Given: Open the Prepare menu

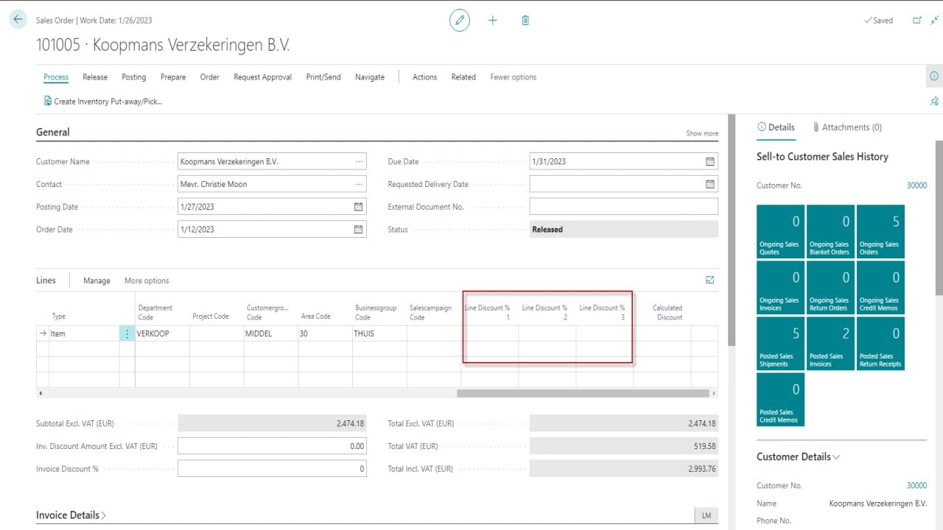Looking at the screenshot, I should coord(173,77).
